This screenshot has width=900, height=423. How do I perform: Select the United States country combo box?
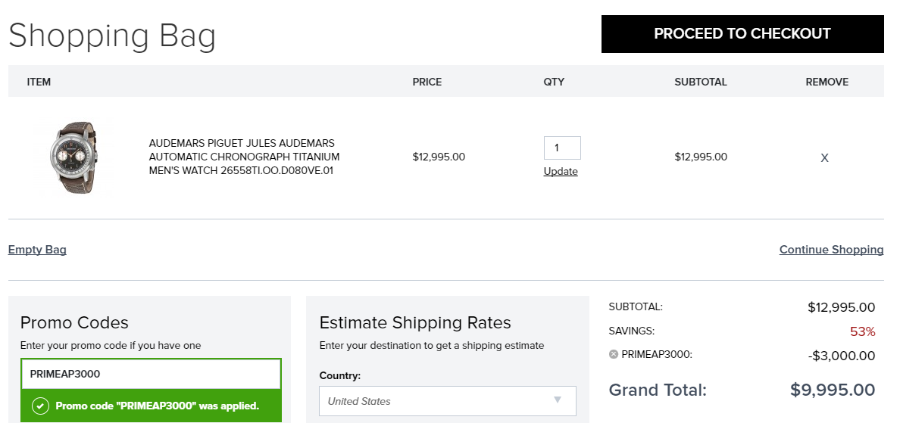click(x=448, y=401)
